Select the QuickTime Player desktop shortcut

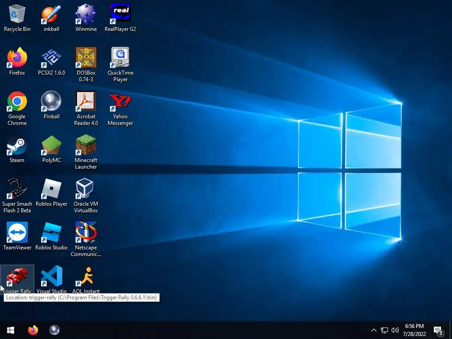pyautogui.click(x=120, y=64)
